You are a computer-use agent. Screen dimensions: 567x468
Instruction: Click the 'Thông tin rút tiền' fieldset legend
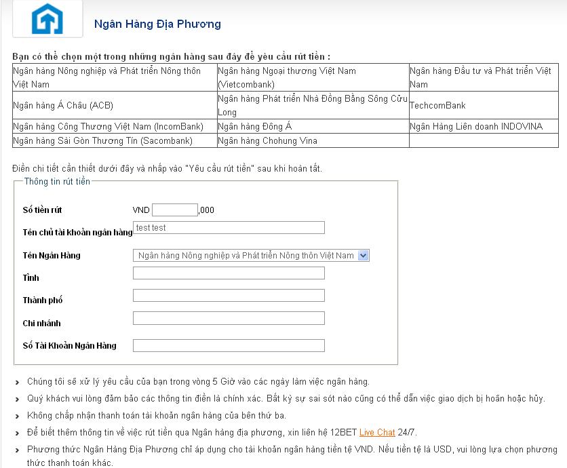(57, 181)
